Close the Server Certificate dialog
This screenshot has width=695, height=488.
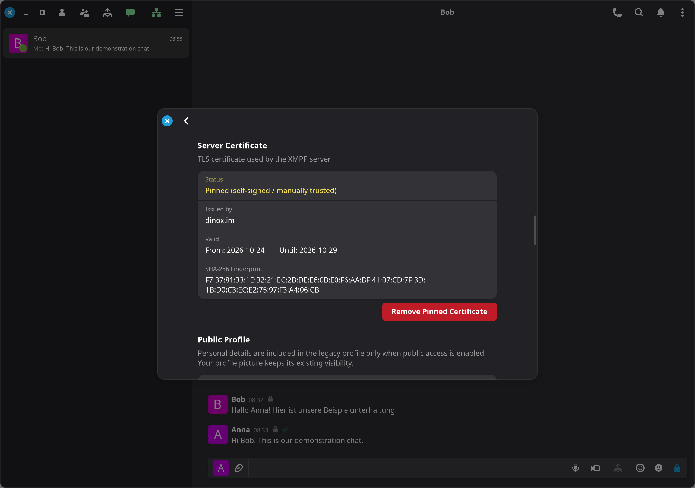click(167, 121)
